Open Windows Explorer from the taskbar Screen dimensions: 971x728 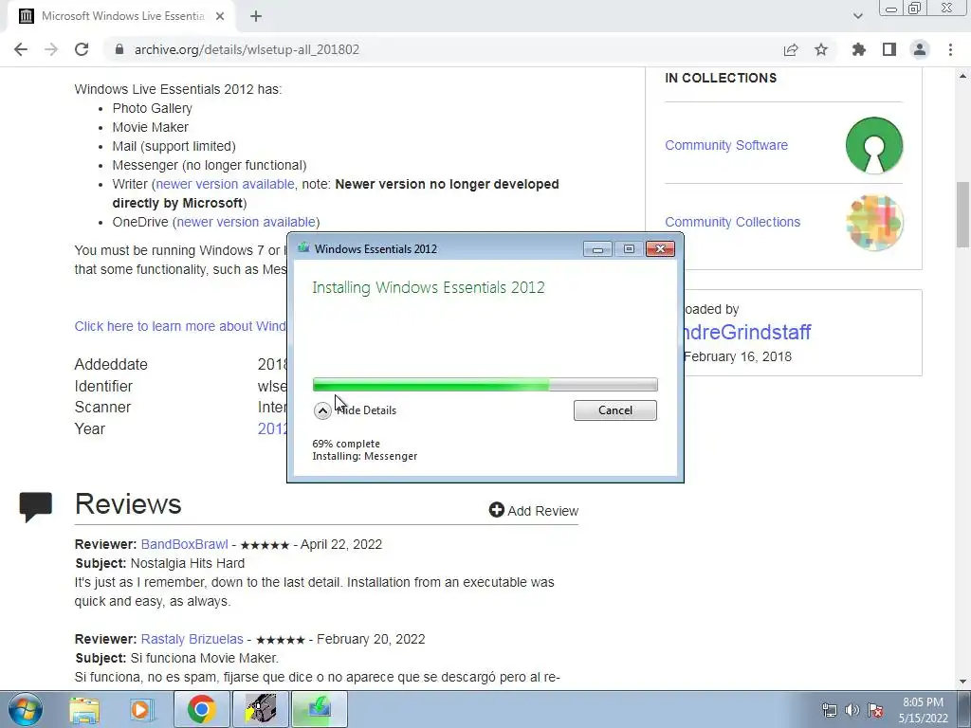point(84,709)
